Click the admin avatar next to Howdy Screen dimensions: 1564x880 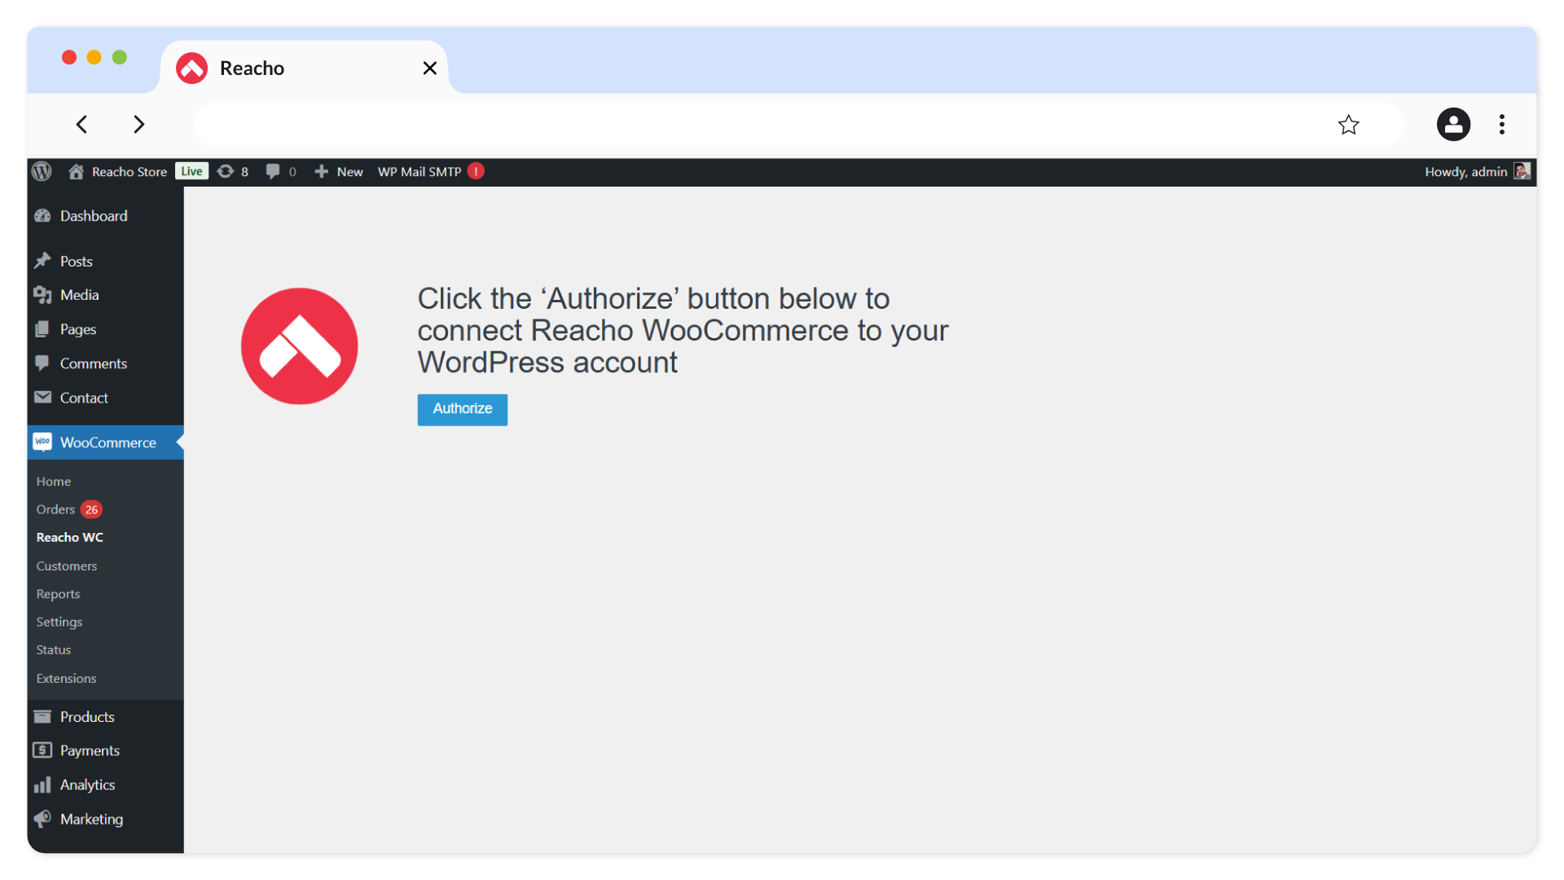[x=1522, y=171]
